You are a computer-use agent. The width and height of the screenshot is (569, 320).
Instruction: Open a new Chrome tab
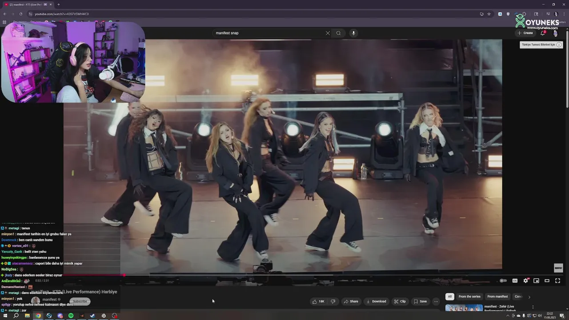tap(58, 4)
